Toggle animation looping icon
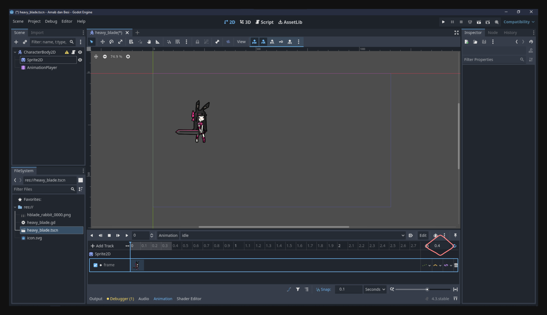The image size is (547, 315). click(x=454, y=246)
